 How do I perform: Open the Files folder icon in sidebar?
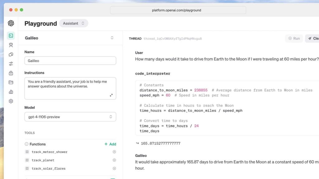tap(11, 82)
